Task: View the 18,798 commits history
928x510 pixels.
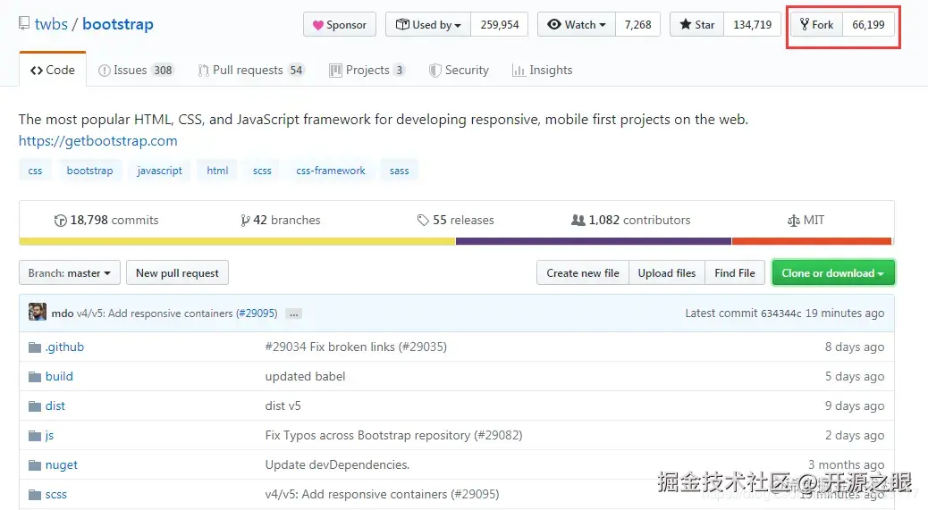Action: point(106,220)
